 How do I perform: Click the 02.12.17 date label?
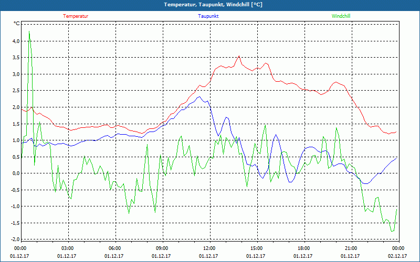point(397,256)
